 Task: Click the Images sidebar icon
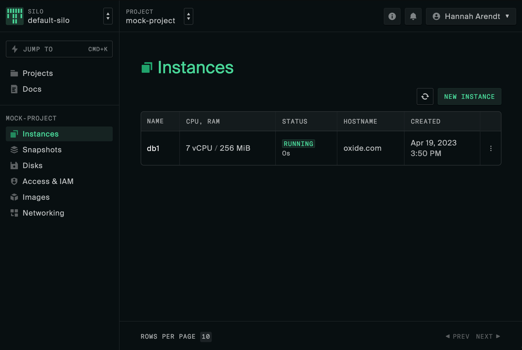14,197
